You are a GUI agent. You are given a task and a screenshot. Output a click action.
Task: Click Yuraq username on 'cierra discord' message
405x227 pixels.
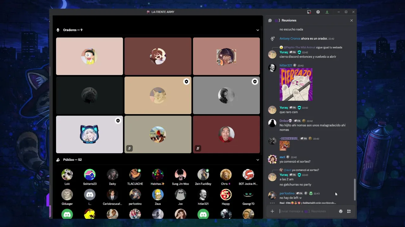(283, 52)
